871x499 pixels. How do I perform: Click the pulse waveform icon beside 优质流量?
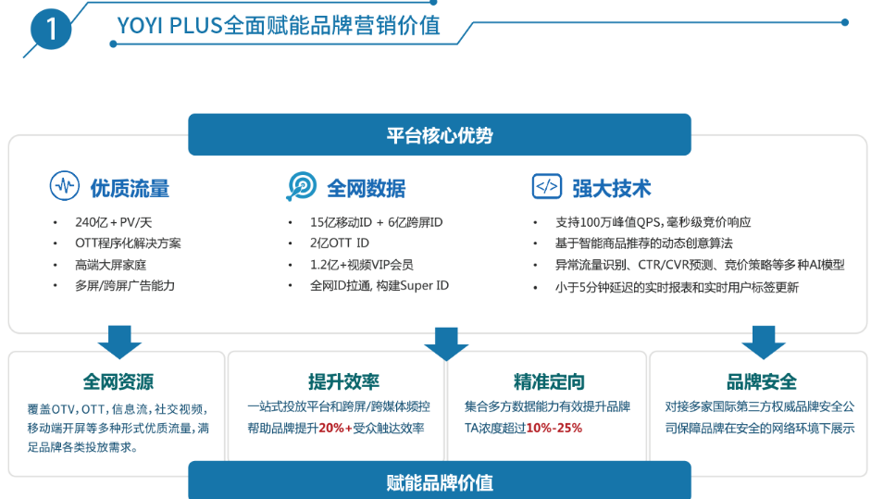click(65, 185)
